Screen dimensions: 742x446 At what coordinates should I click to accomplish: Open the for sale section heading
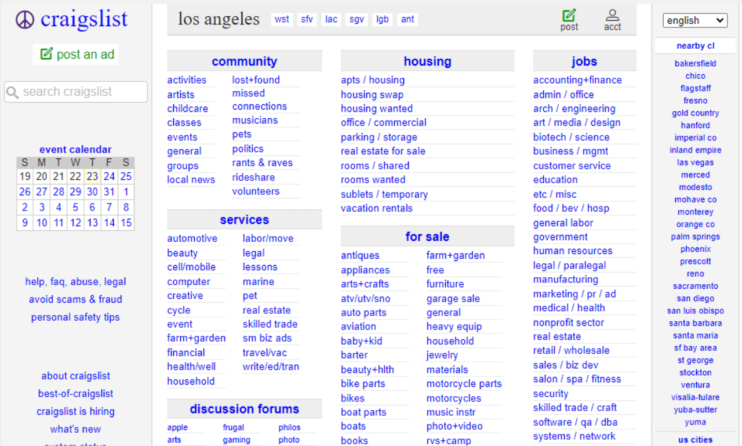427,237
